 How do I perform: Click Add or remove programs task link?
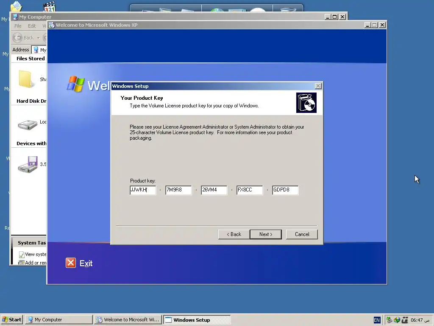(x=33, y=262)
